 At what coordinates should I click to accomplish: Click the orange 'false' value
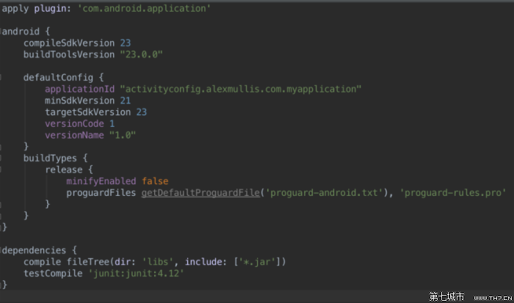pos(155,181)
